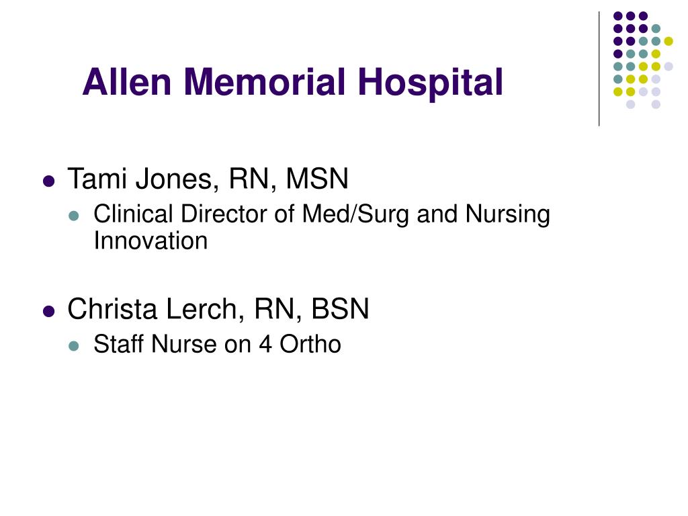This screenshot has height=516, width=688.
Task: Click the dot pattern decoration graphic
Action: tap(643, 60)
